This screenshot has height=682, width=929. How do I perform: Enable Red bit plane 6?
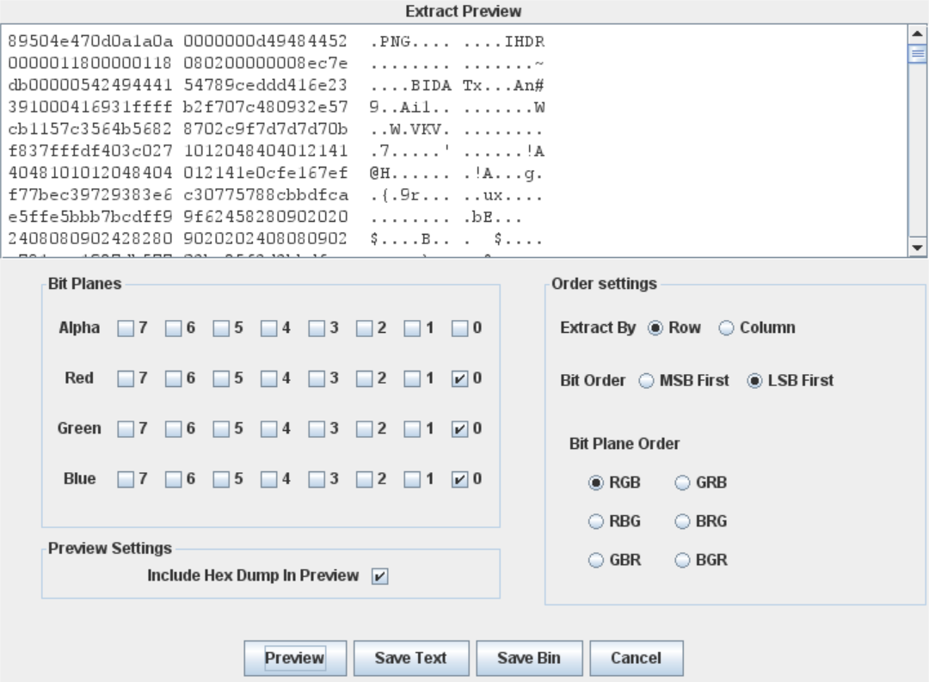pos(173,378)
